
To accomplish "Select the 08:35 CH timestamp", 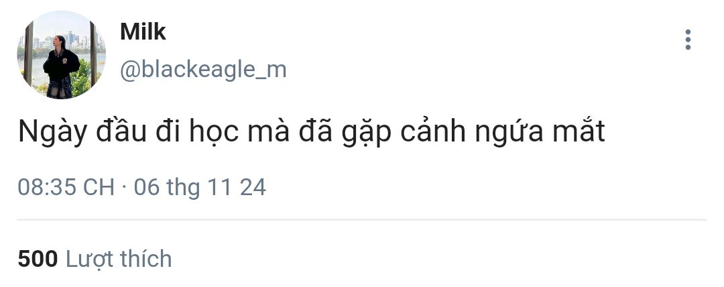I will pos(66,188).
